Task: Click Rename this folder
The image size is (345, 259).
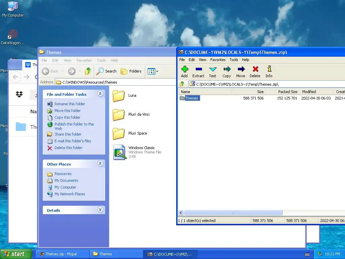Action: (x=69, y=104)
